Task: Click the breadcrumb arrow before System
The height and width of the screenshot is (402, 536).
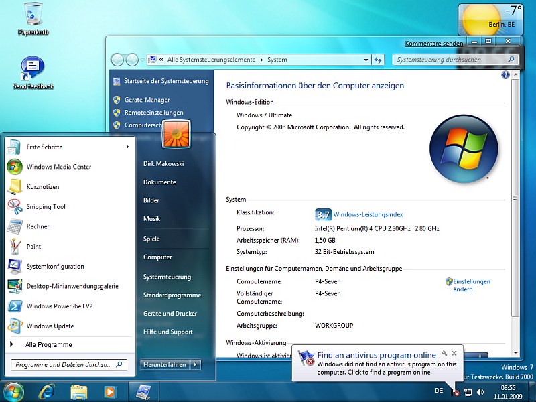Action: [x=261, y=60]
